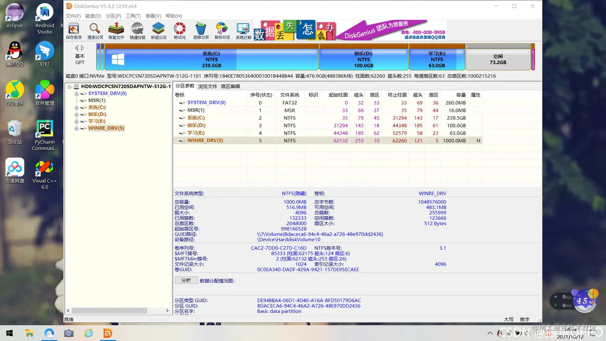Image resolution: width=606 pixels, height=341 pixels.
Task: Expand SYSTEM_DRV(0) in the tree
Action: pyautogui.click(x=76, y=94)
